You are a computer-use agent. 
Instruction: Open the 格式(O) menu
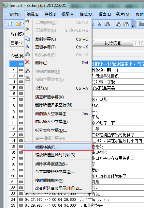coord(86,14)
